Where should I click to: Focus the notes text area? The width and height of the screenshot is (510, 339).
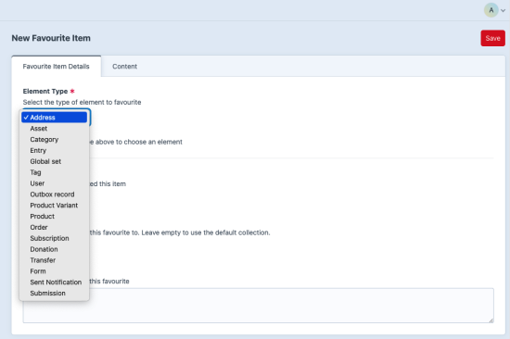point(259,306)
